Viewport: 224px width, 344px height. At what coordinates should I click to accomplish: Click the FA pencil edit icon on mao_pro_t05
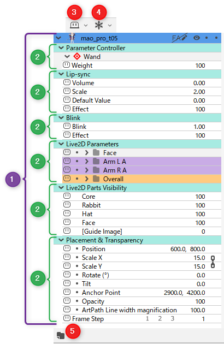[180, 38]
